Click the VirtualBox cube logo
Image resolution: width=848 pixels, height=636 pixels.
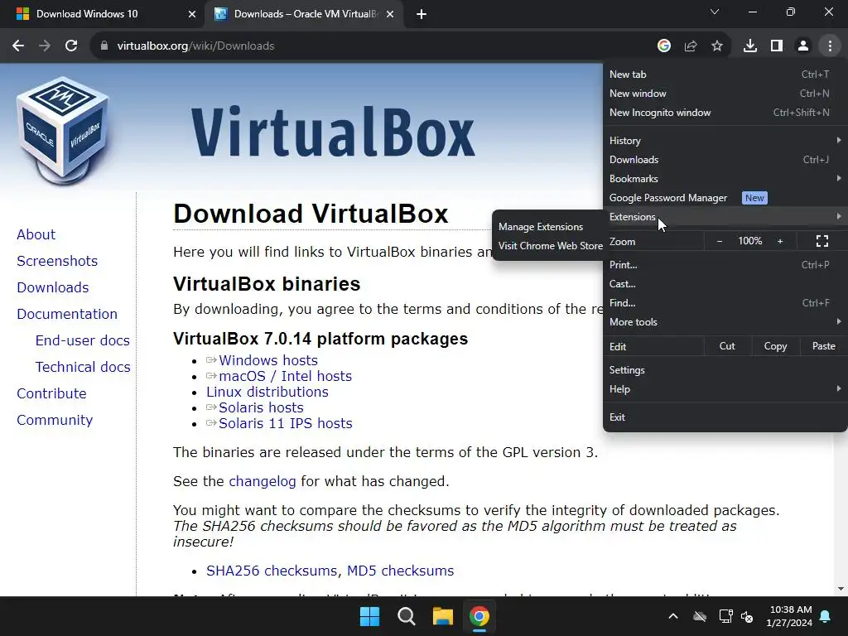[x=63, y=132]
